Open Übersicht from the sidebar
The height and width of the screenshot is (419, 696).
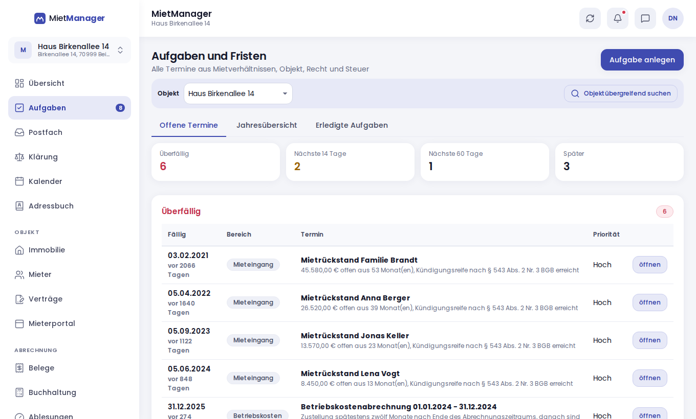(70, 83)
